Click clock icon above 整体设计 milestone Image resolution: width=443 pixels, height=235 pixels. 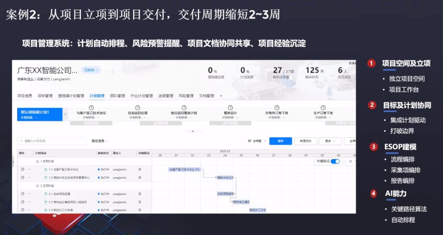tap(230, 108)
